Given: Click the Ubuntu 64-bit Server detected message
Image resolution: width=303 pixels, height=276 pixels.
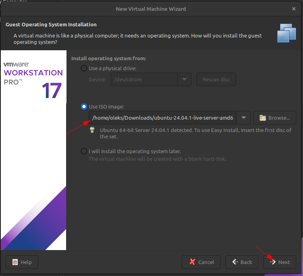Looking at the screenshot, I should (195, 133).
